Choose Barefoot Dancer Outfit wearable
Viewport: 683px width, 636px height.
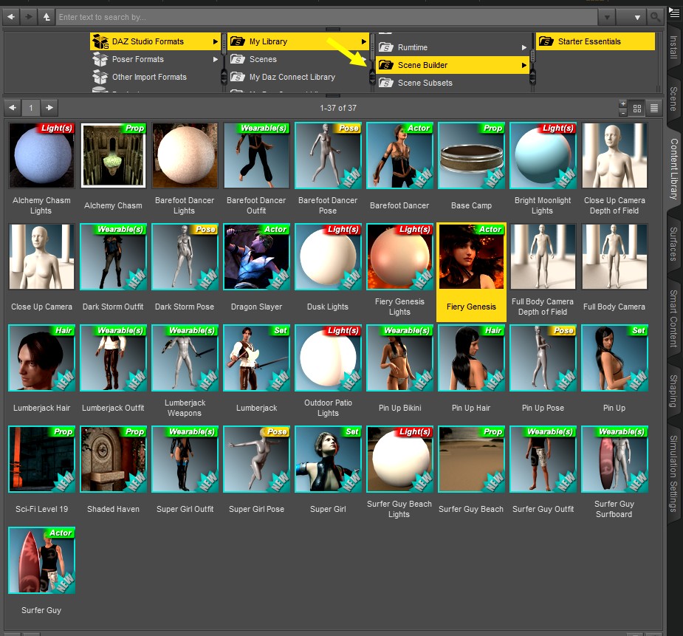point(256,156)
